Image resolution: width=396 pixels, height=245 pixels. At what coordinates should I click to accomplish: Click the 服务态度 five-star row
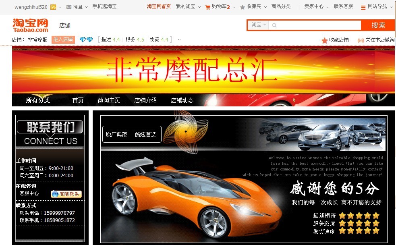[346, 224]
